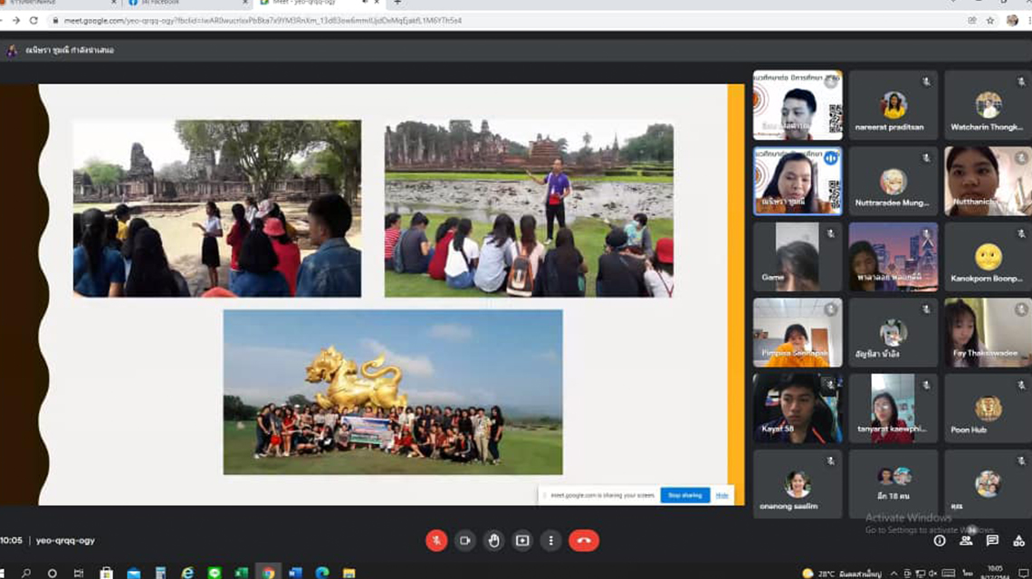Image resolution: width=1032 pixels, height=579 pixels.
Task: Select nareerat praditsan's participant tile
Action: tap(893, 105)
